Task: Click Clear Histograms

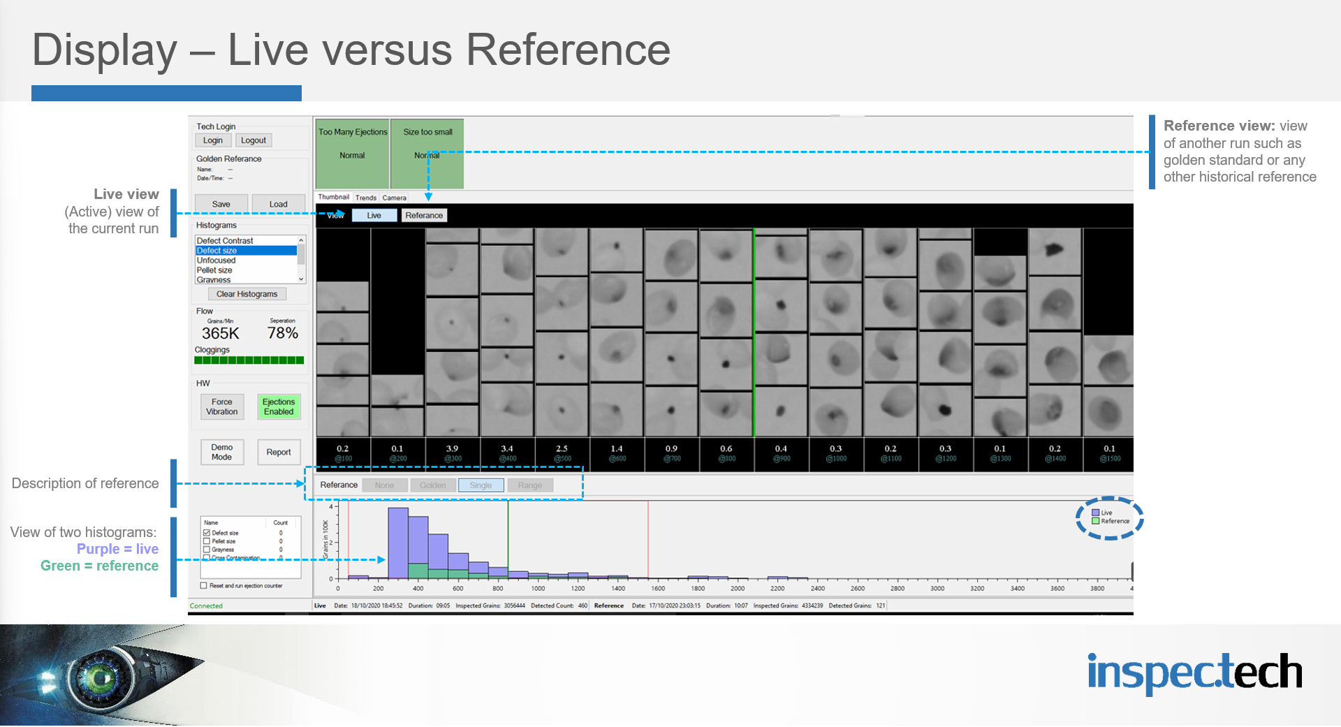Action: (x=247, y=294)
